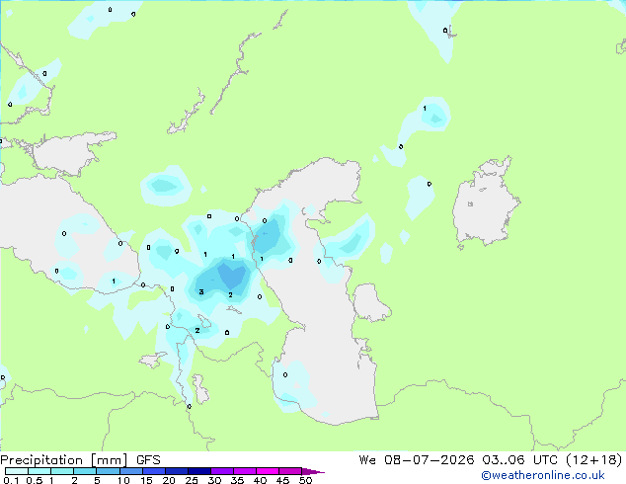626x484 pixels.
Task: Click the '03..06 UTC' time range text
Action: point(519,460)
